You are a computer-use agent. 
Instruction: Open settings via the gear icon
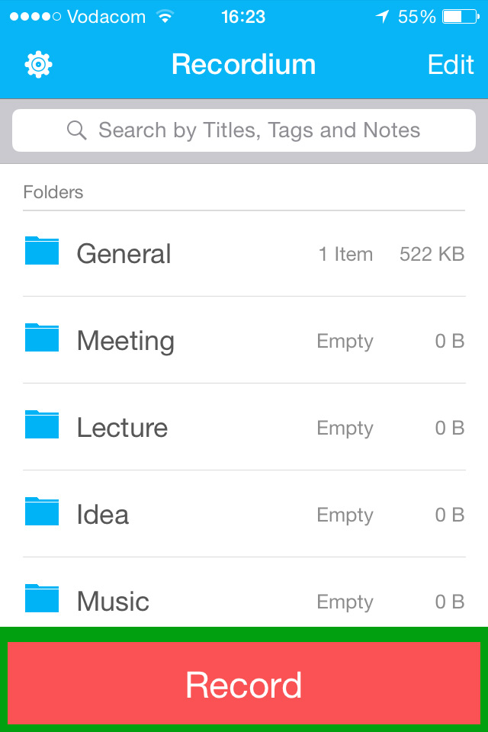pos(38,64)
